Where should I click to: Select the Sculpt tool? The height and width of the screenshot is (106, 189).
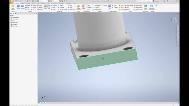click(121, 9)
